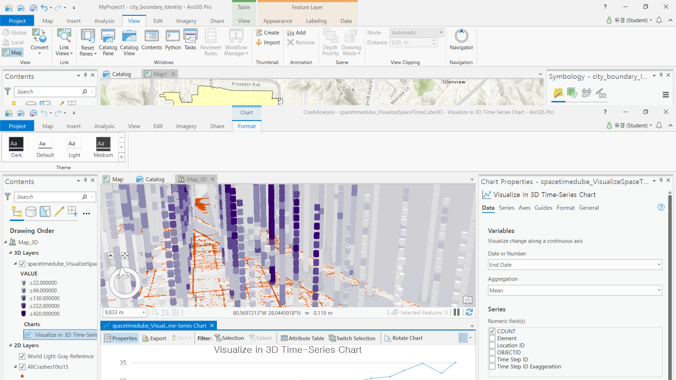Apply the Dark chart theme
This screenshot has height=380, width=676.
(x=16, y=147)
